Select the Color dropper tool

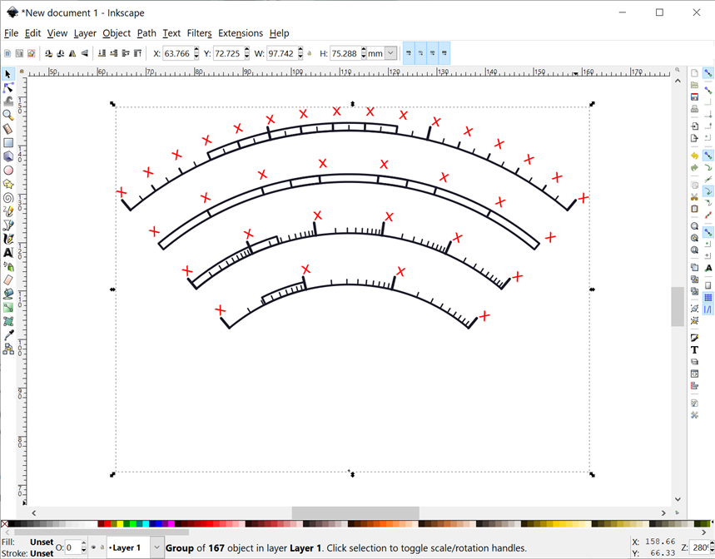click(8, 335)
